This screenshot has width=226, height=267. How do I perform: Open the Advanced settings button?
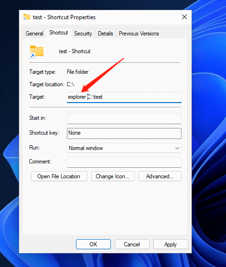click(x=160, y=176)
